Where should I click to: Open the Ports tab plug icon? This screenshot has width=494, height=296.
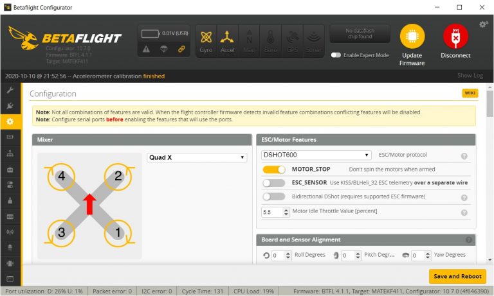click(10, 106)
